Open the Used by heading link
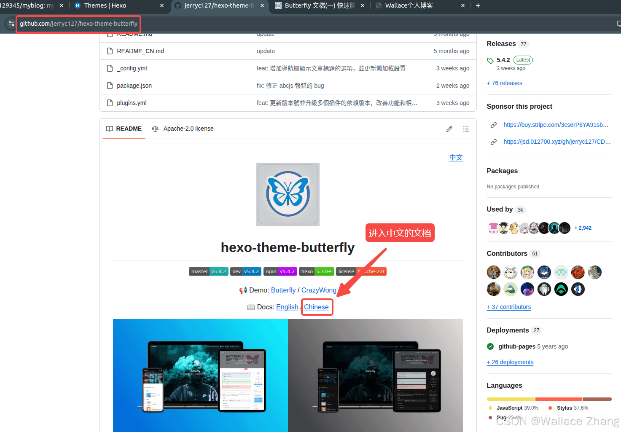 coord(506,209)
